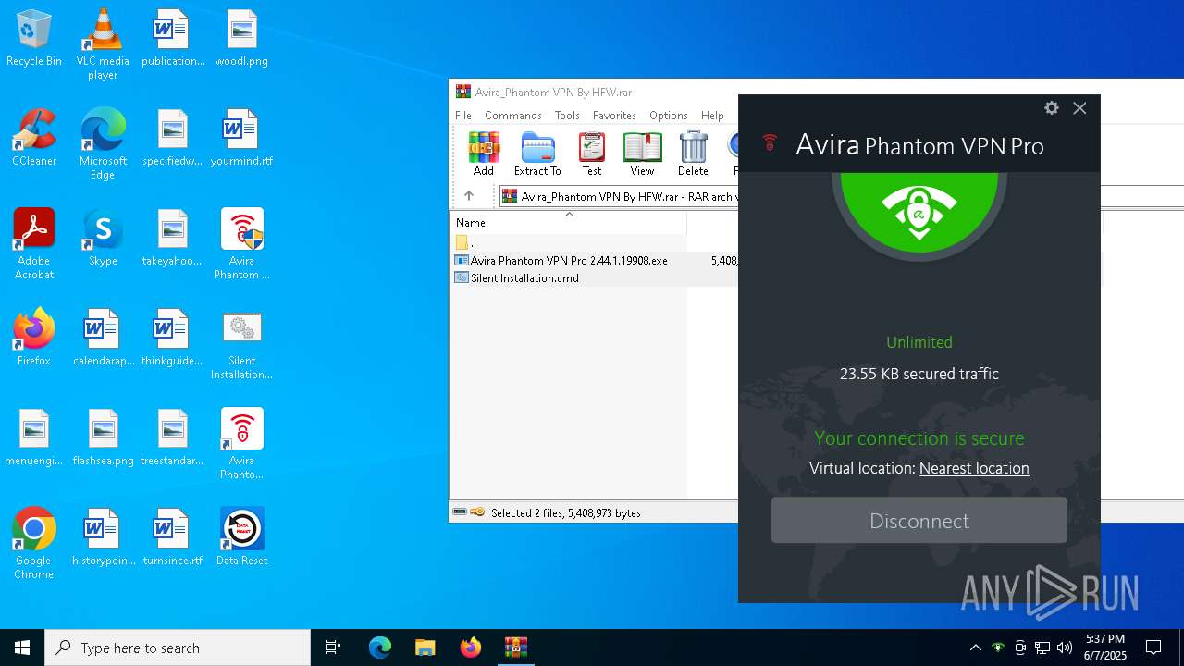Open the Commands menu in WinRAR
This screenshot has height=666, width=1184.
pyautogui.click(x=513, y=116)
